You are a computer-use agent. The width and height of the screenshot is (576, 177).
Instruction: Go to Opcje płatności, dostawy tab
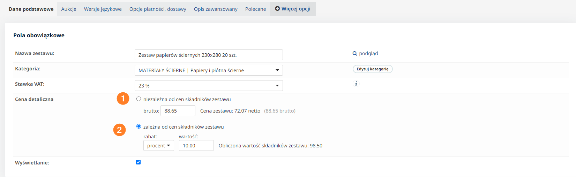tap(158, 9)
